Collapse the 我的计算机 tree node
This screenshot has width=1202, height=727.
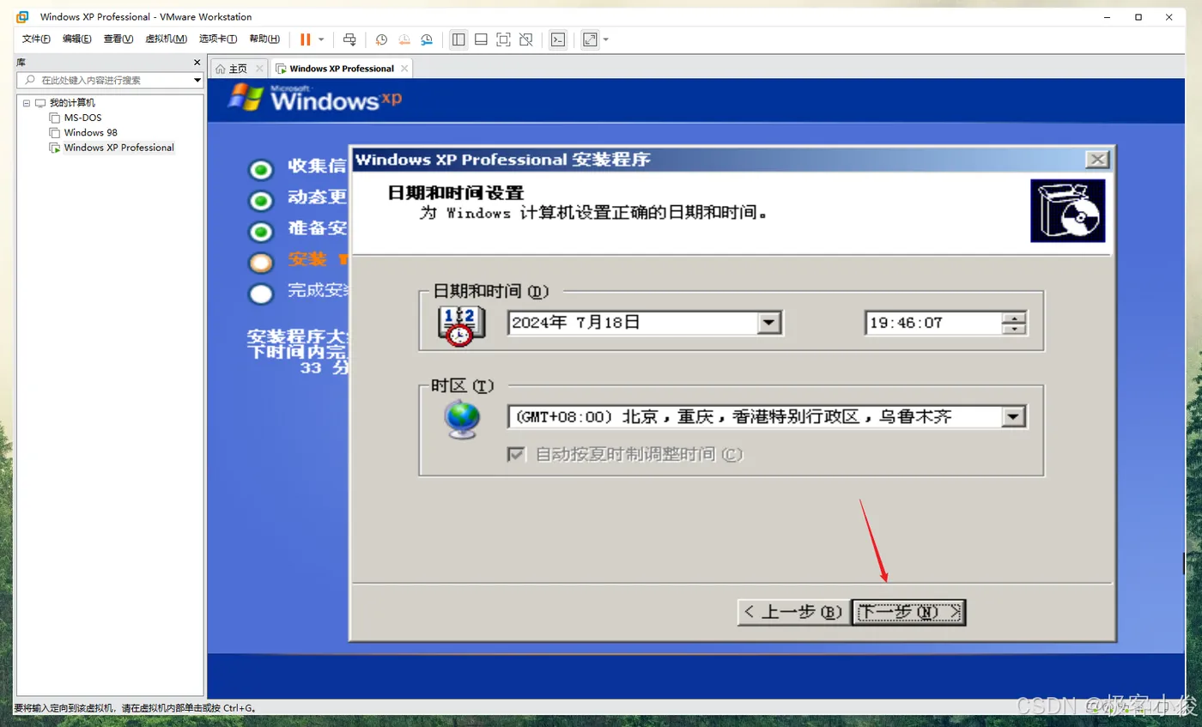point(27,103)
